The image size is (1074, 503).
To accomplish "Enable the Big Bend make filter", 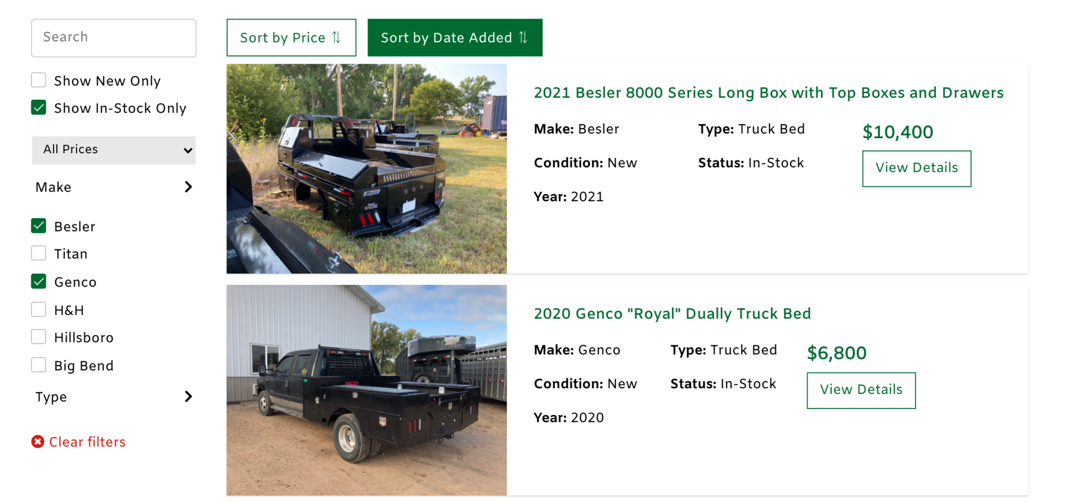I will (39, 365).
